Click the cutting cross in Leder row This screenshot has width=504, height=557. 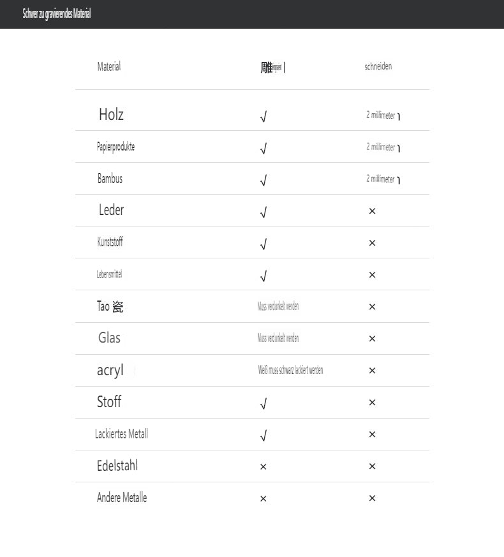pos(372,211)
